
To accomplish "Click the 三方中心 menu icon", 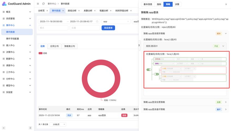I will [4, 72].
